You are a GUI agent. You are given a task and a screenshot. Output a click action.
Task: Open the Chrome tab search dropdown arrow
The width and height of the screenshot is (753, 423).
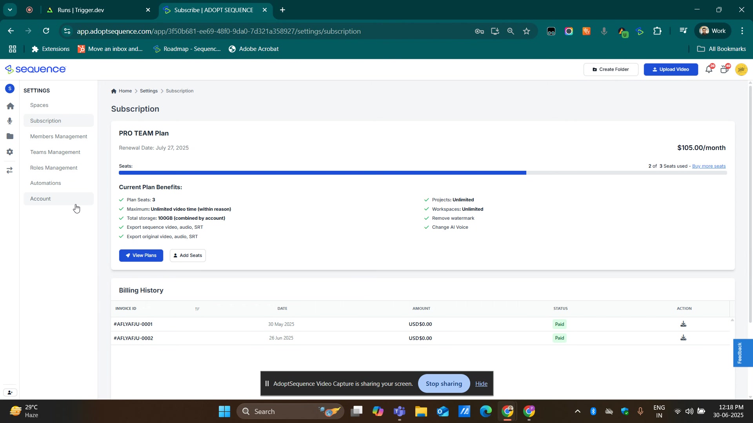coord(10,10)
